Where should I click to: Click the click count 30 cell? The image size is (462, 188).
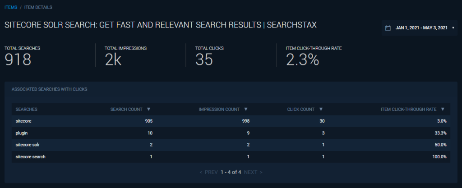click(322, 121)
